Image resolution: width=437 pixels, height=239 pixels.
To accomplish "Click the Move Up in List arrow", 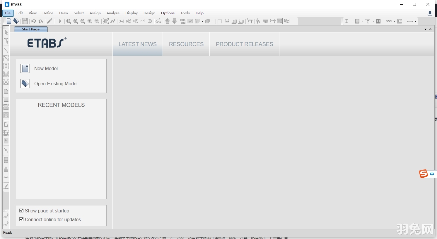I will click(167, 21).
